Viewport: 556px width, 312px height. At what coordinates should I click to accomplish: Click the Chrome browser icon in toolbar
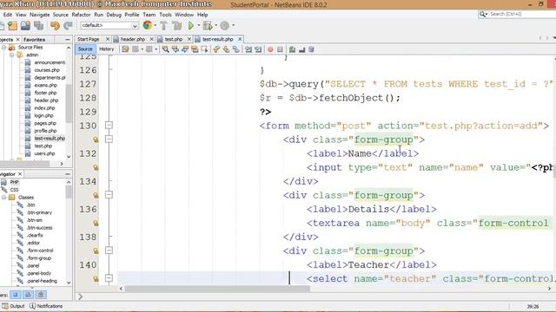(x=147, y=25)
